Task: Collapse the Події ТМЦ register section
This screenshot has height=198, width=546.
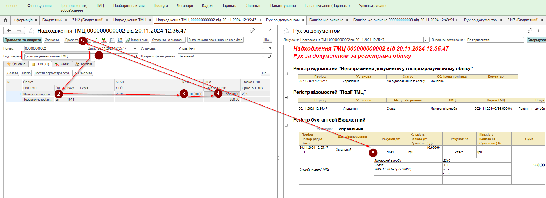Action: (x=286, y=97)
